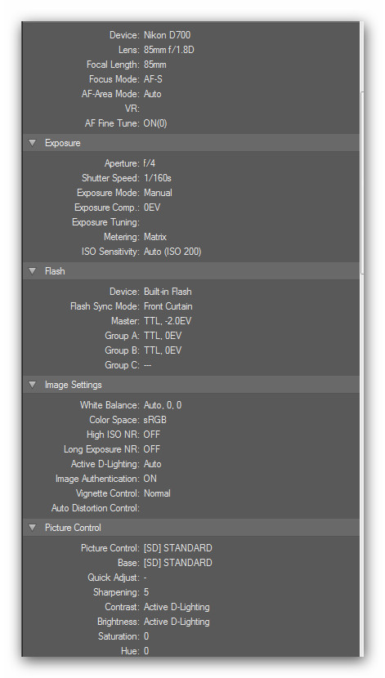Select the ISO Sensitivity Auto (ISO 200) value

click(172, 252)
